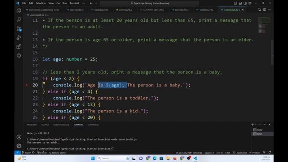This screenshot has width=288, height=162.
Task: Click the lightbulb code action on line 20
Action: point(44,83)
